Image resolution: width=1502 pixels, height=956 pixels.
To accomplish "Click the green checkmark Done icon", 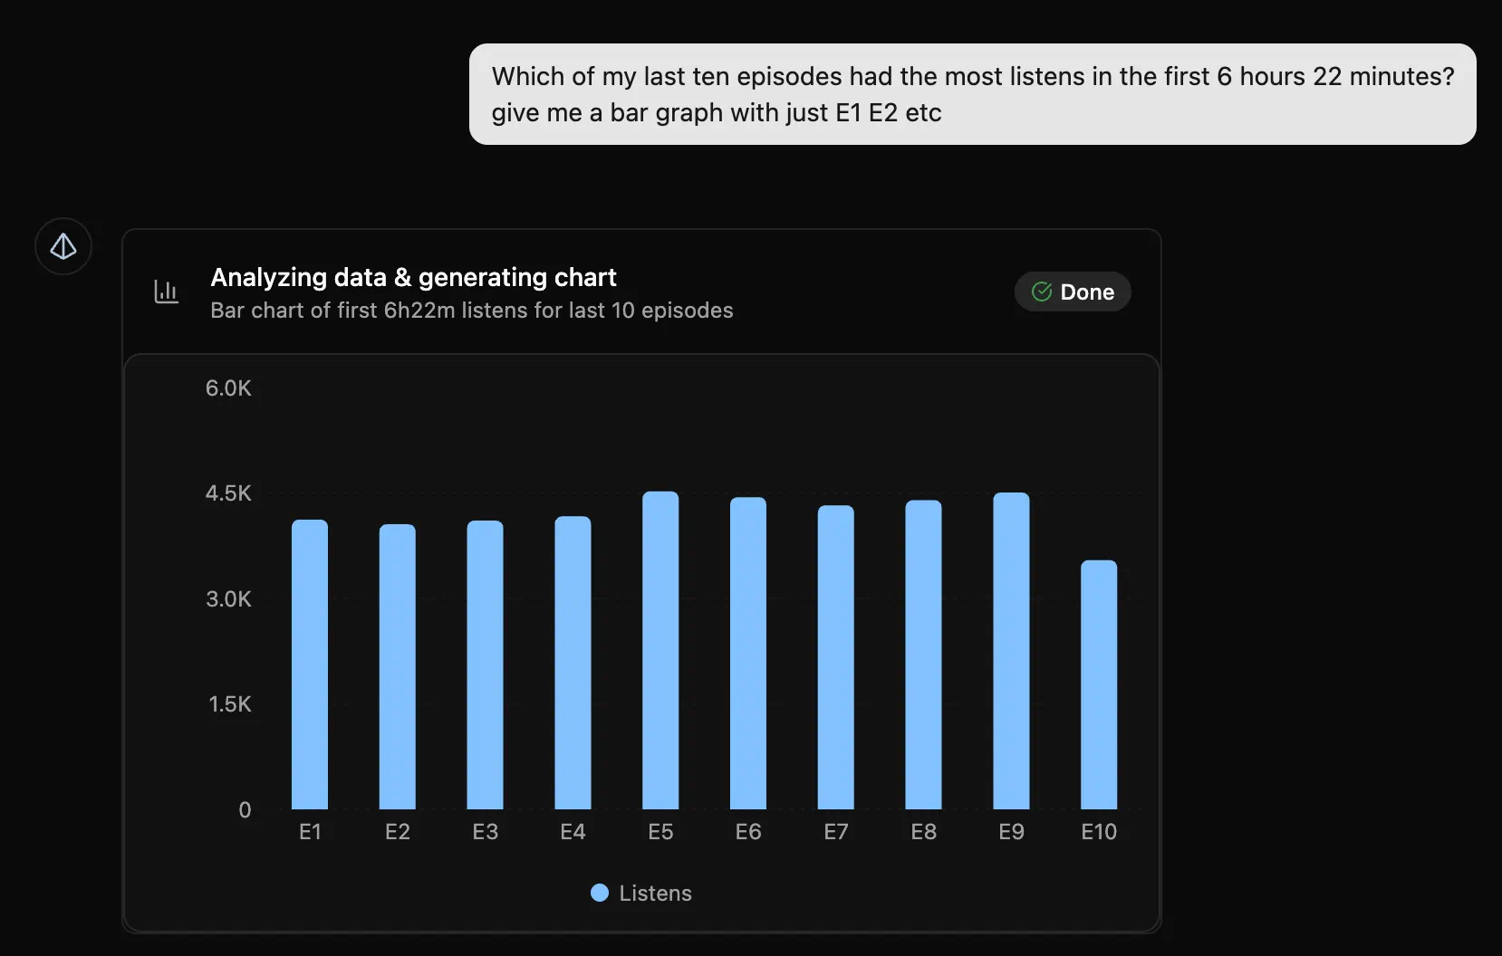I will pos(1042,292).
